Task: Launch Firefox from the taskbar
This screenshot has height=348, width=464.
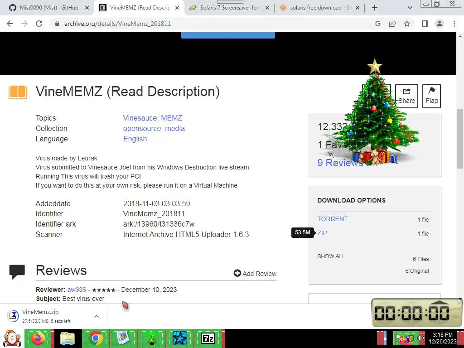Action: tap(38, 338)
